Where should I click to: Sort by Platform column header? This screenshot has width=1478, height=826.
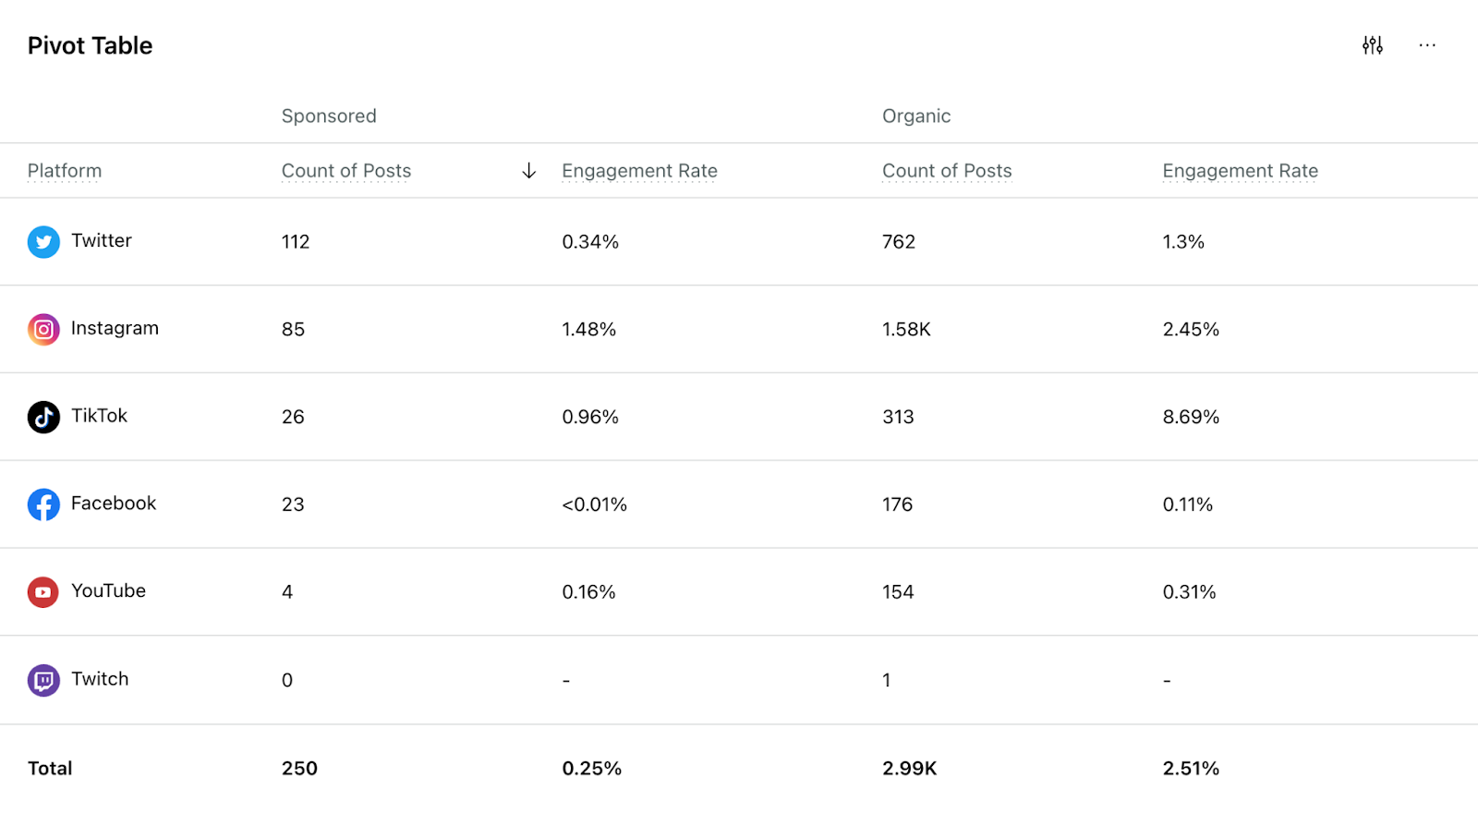click(65, 171)
